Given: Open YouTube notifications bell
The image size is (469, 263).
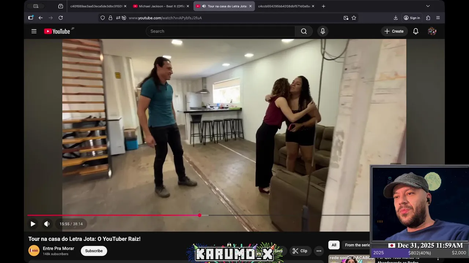Looking at the screenshot, I should tap(416, 31).
